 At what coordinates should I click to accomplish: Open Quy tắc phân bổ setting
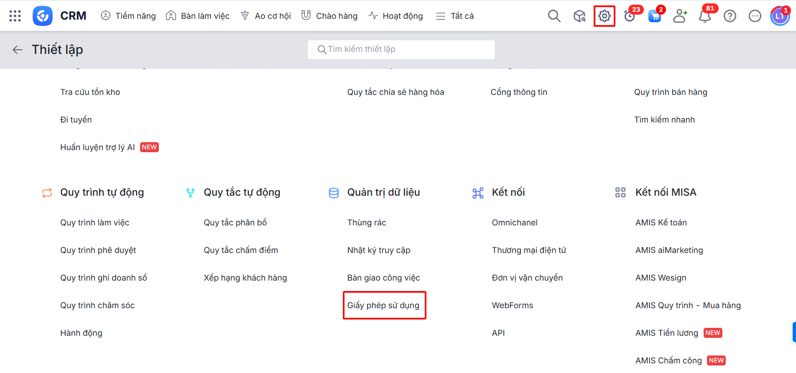(x=235, y=222)
